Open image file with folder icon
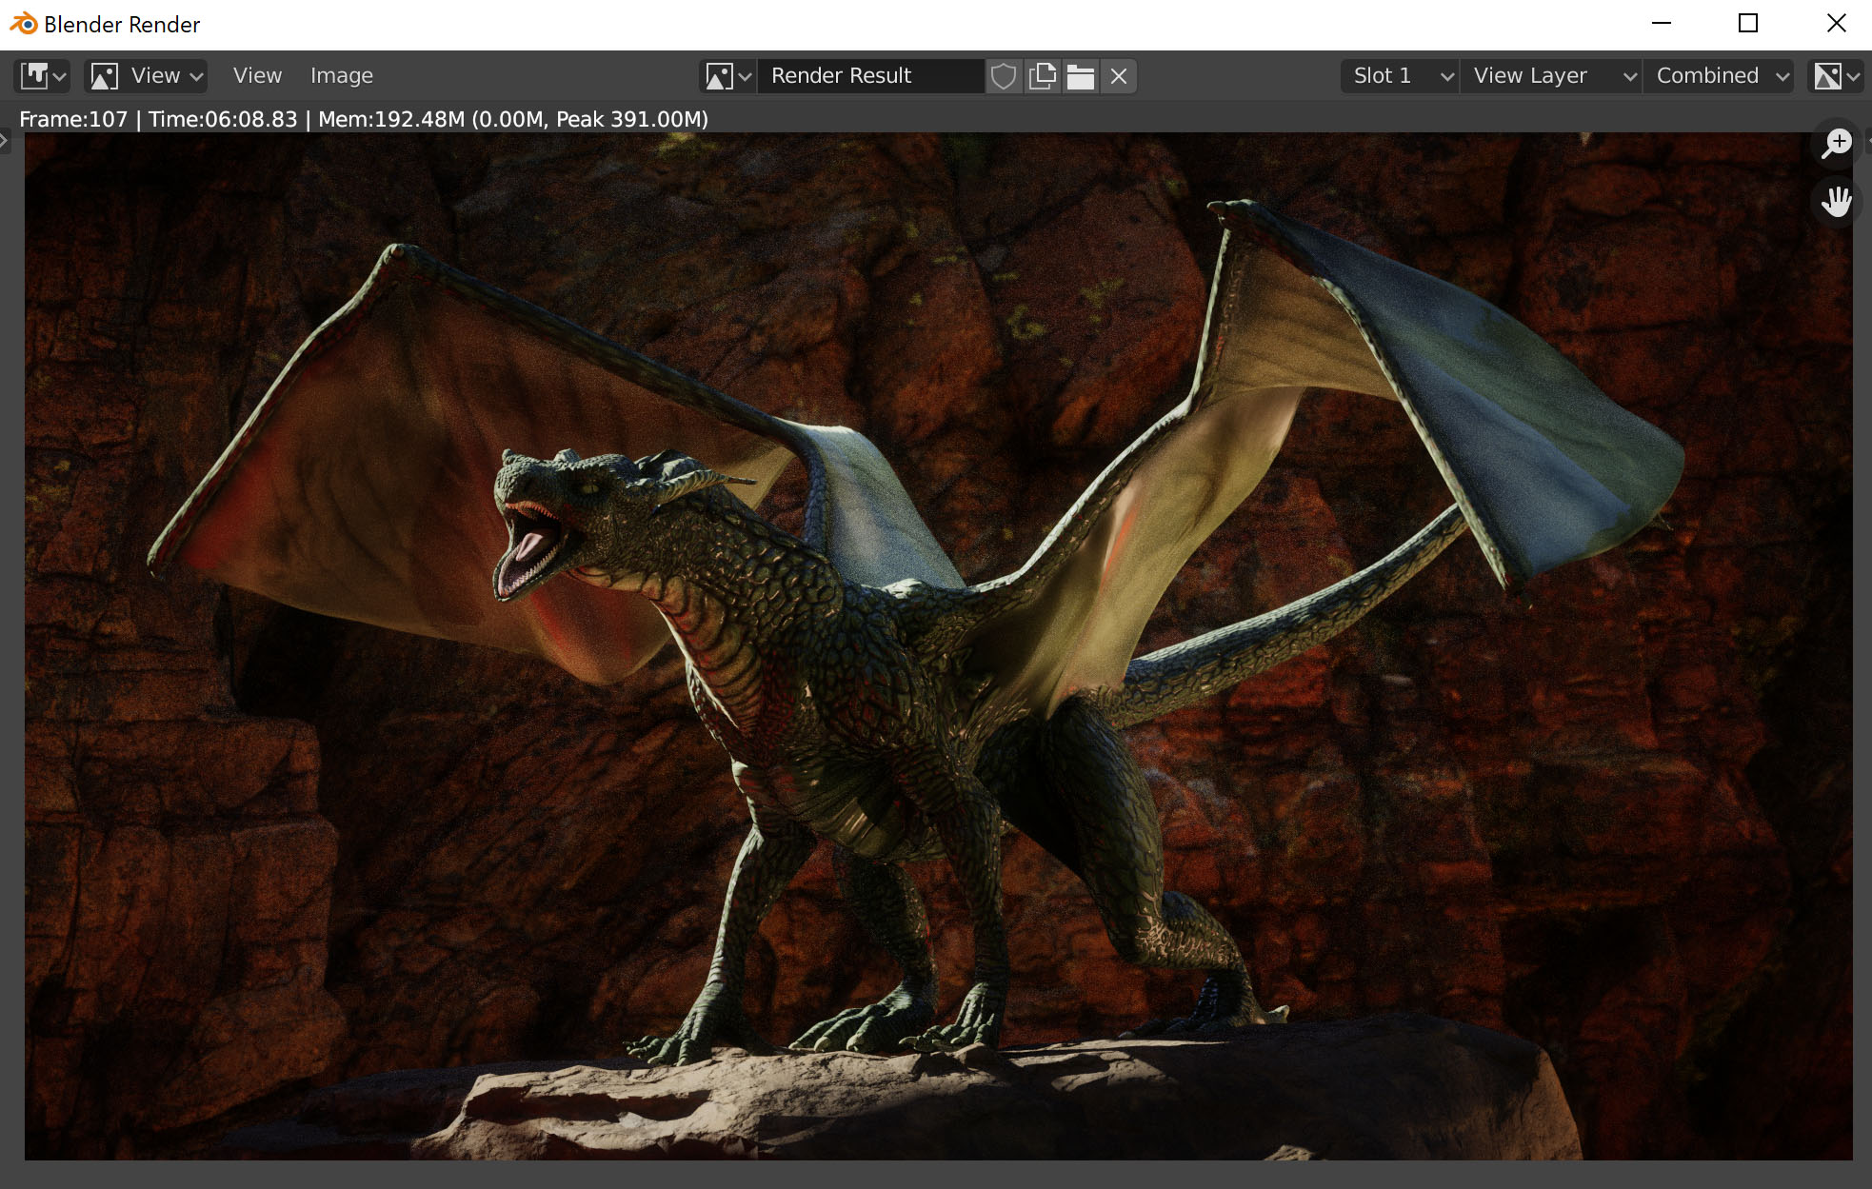 [x=1081, y=76]
